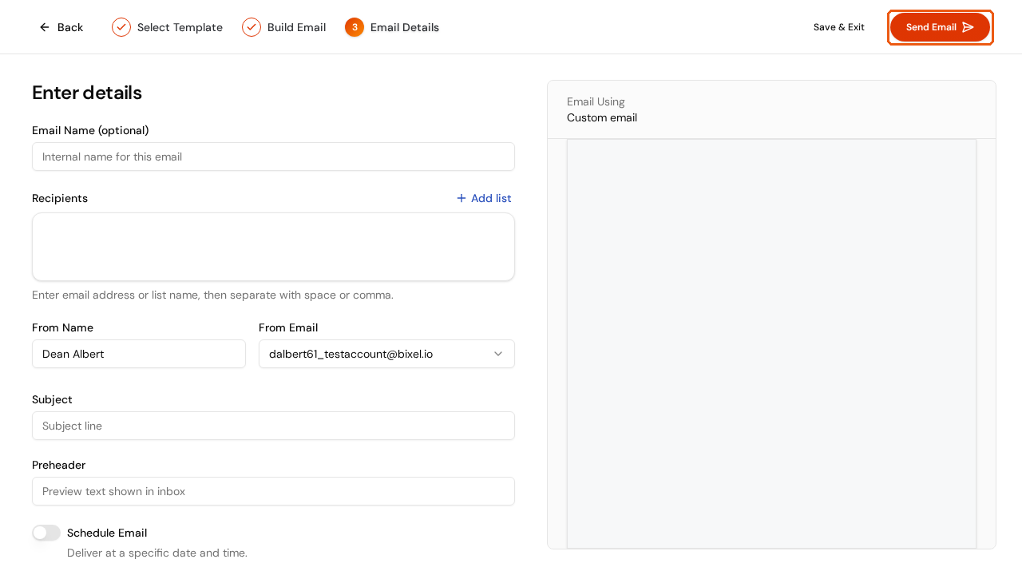Go back using the Back button
The width and height of the screenshot is (1022, 575).
pos(61,27)
